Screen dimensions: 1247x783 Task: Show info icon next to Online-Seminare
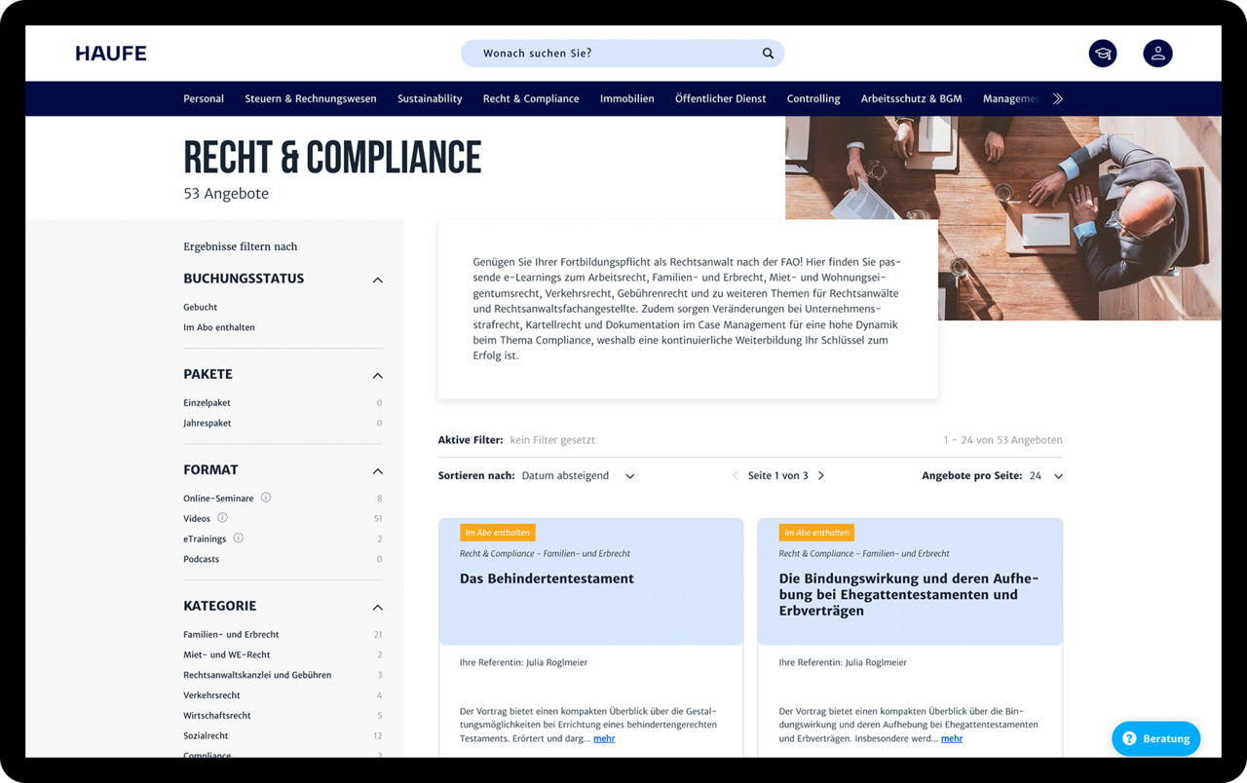(266, 498)
